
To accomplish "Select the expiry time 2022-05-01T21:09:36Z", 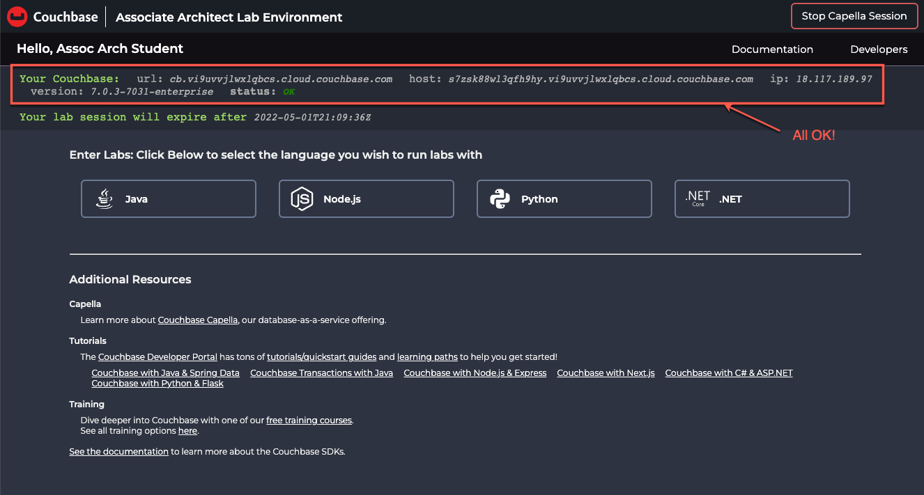I will click(312, 117).
